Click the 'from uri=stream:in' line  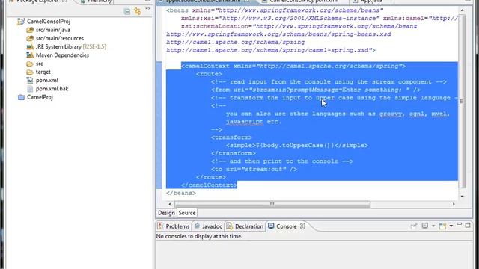(316, 90)
